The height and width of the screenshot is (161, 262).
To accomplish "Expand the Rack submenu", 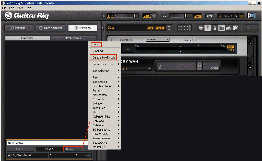I will [x=104, y=77].
